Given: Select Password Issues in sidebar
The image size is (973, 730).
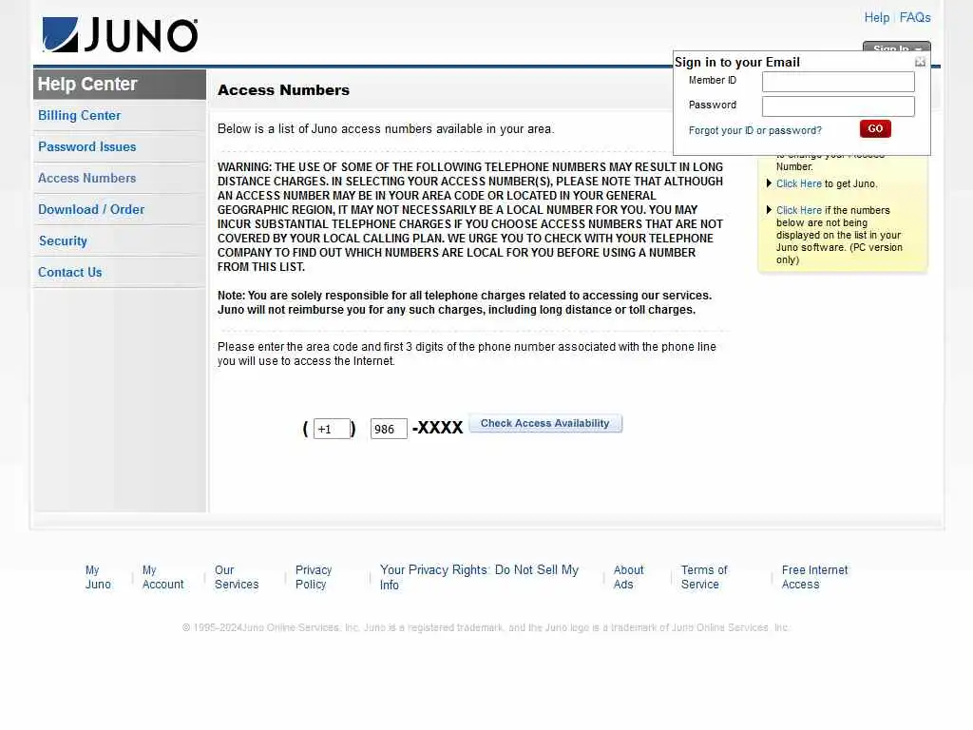Looking at the screenshot, I should click(86, 146).
